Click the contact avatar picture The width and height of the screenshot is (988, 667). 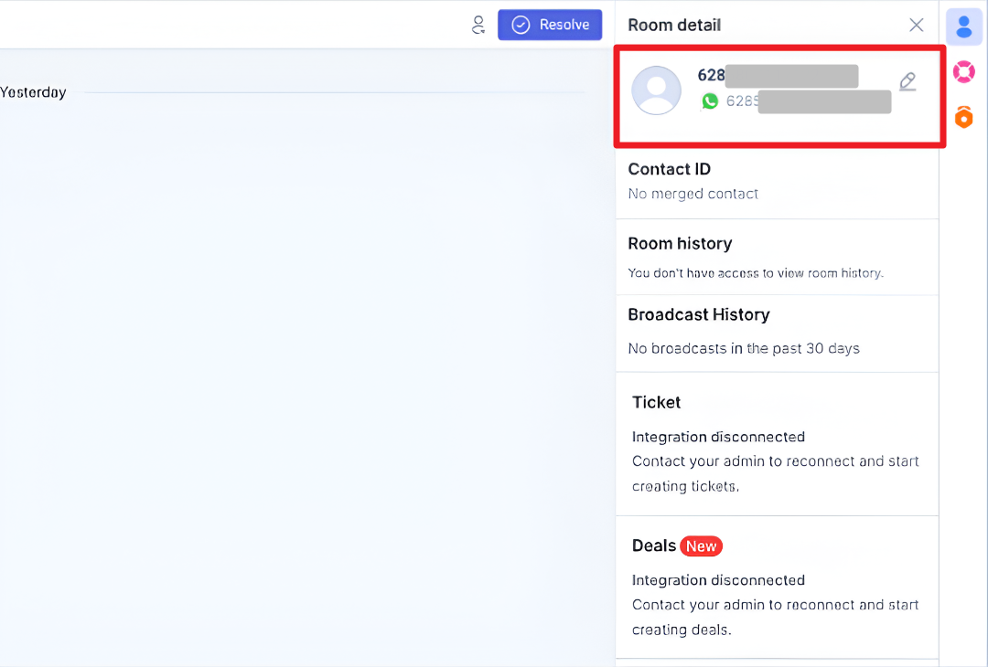pyautogui.click(x=657, y=90)
